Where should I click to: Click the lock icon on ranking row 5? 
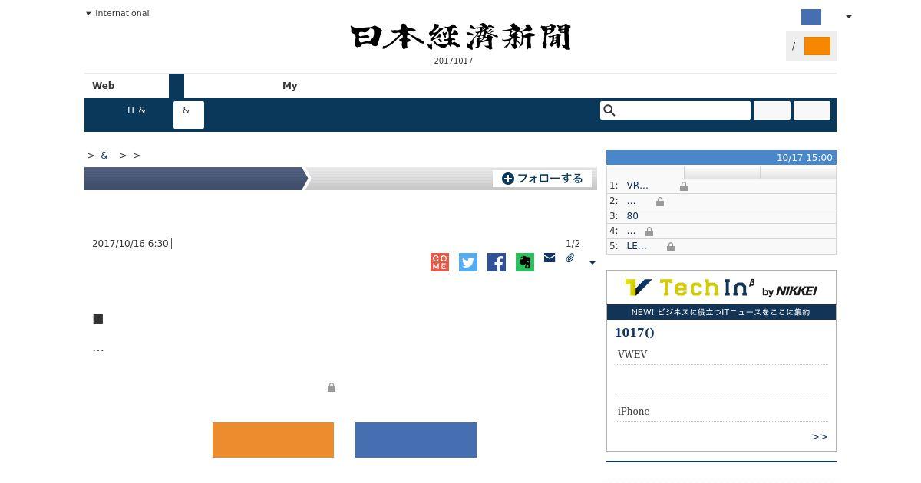coord(671,247)
